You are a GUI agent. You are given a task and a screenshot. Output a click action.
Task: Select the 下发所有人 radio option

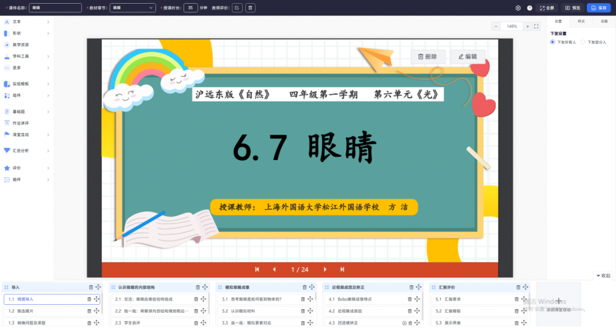[x=553, y=42]
